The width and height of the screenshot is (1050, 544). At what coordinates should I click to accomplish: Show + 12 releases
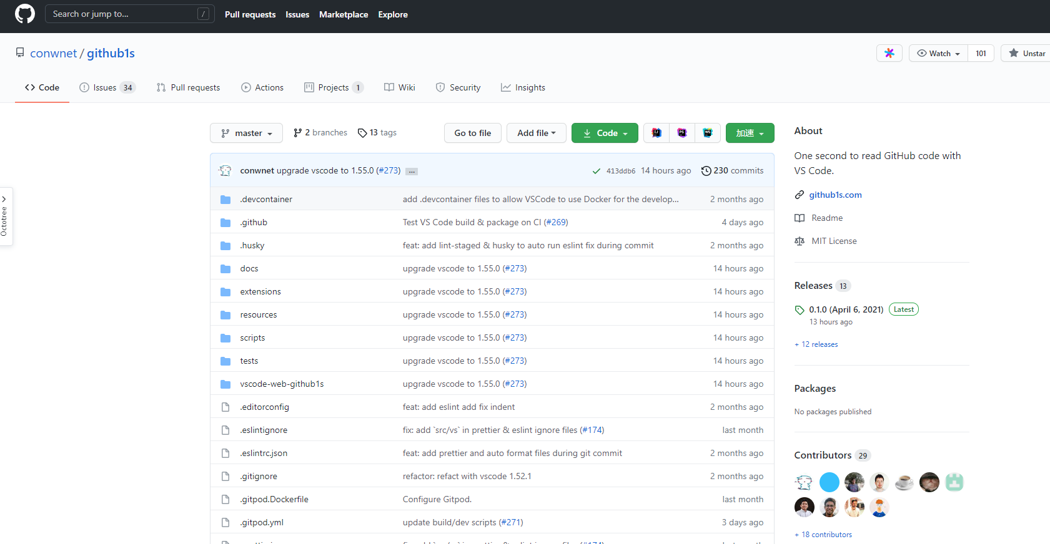pos(816,344)
